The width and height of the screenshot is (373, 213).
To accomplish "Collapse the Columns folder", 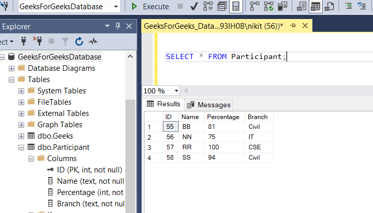I will pos(31,159).
